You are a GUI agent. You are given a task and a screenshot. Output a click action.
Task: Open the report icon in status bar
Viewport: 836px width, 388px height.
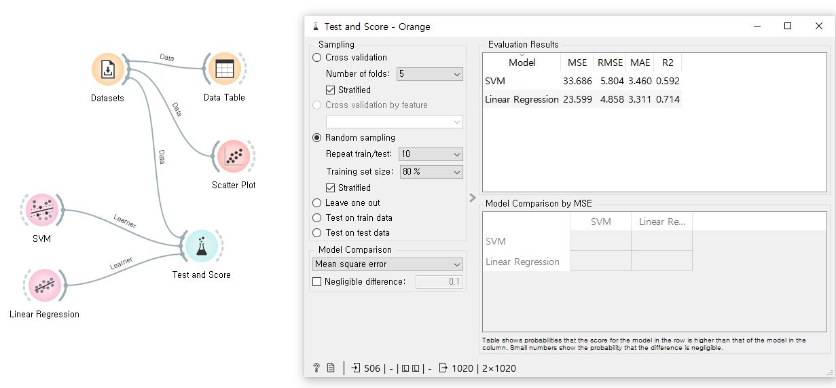tap(331, 368)
